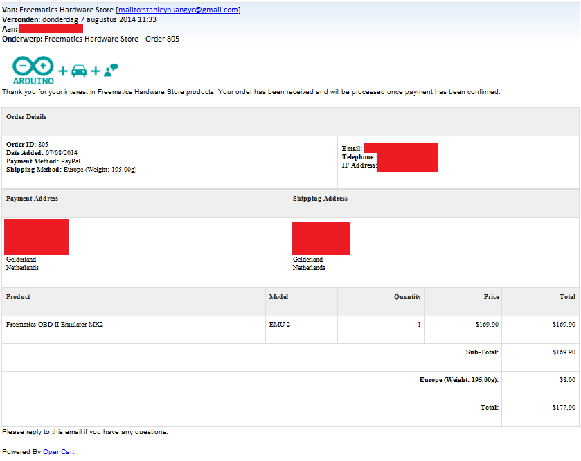Click "Please reply to this email" footer sentence
The height and width of the screenshot is (461, 581).
(85, 432)
